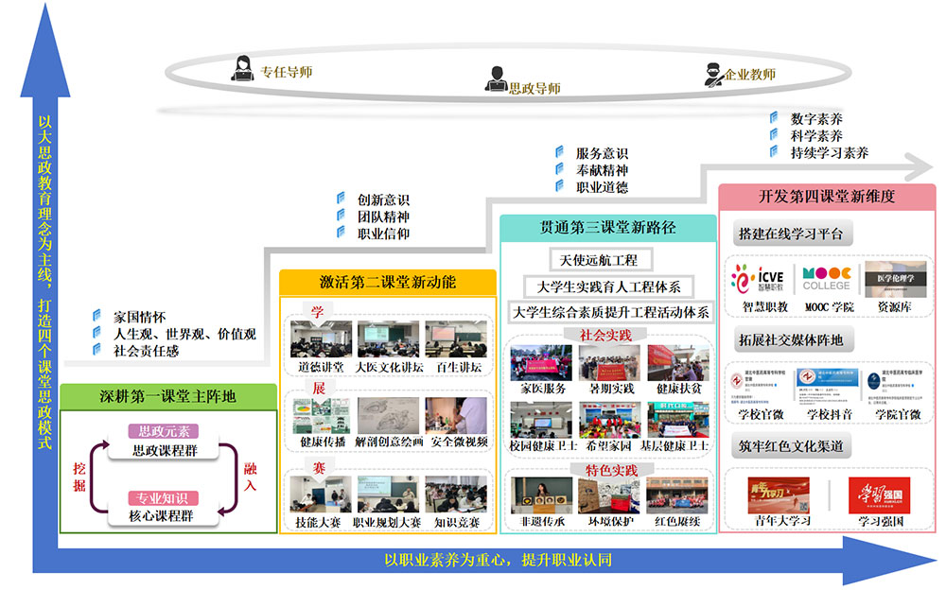The width and height of the screenshot is (946, 590).
Task: Click the 天使远航工程 box
Action: click(x=601, y=259)
